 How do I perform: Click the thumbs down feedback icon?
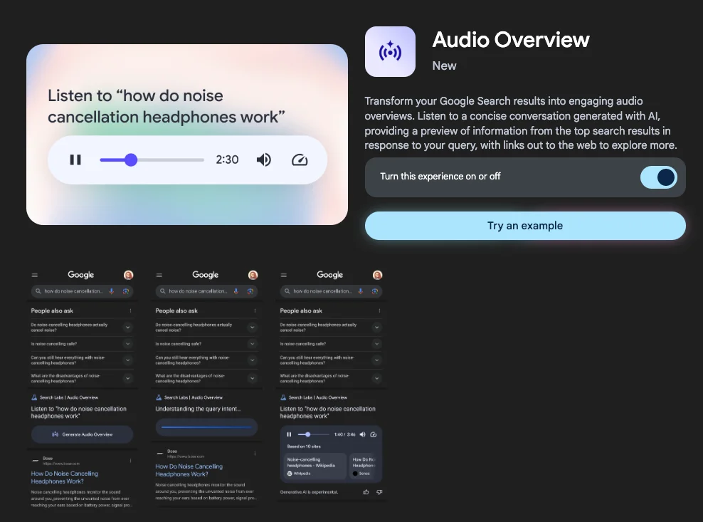(379, 492)
